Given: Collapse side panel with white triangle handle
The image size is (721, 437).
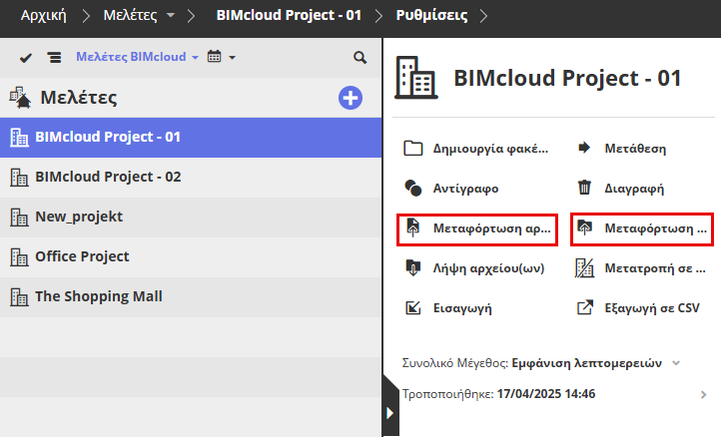Looking at the screenshot, I should 389,413.
